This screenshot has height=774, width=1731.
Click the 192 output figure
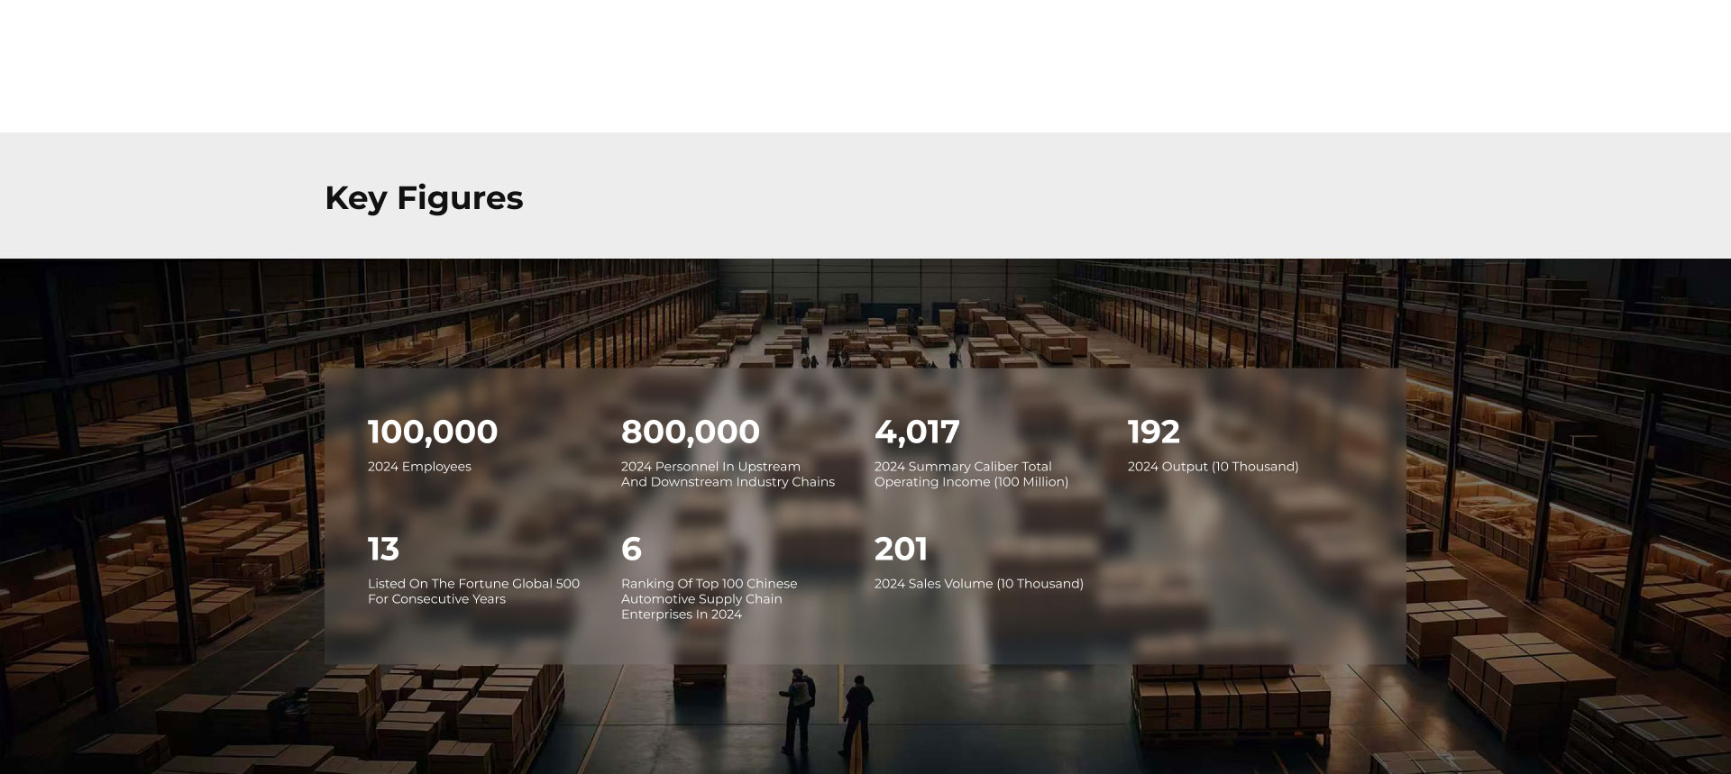tap(1153, 432)
